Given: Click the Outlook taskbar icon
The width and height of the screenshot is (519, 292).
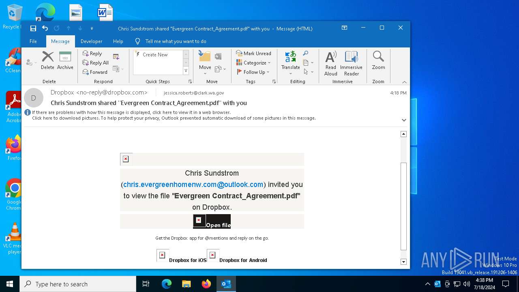Looking at the screenshot, I should click(226, 284).
